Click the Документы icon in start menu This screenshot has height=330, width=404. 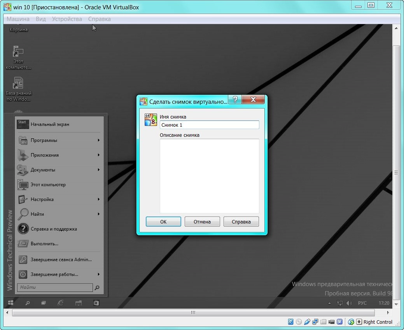coord(23,170)
